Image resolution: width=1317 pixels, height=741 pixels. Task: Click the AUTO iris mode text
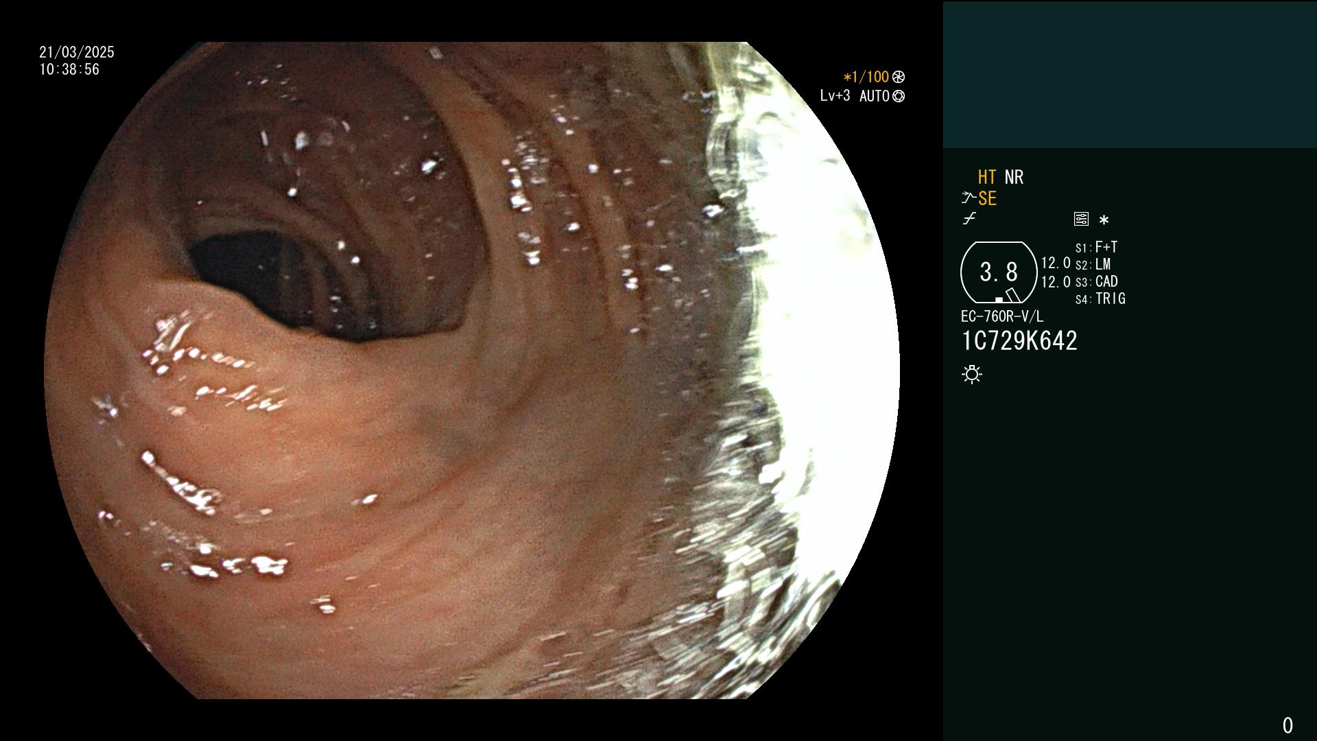point(875,96)
